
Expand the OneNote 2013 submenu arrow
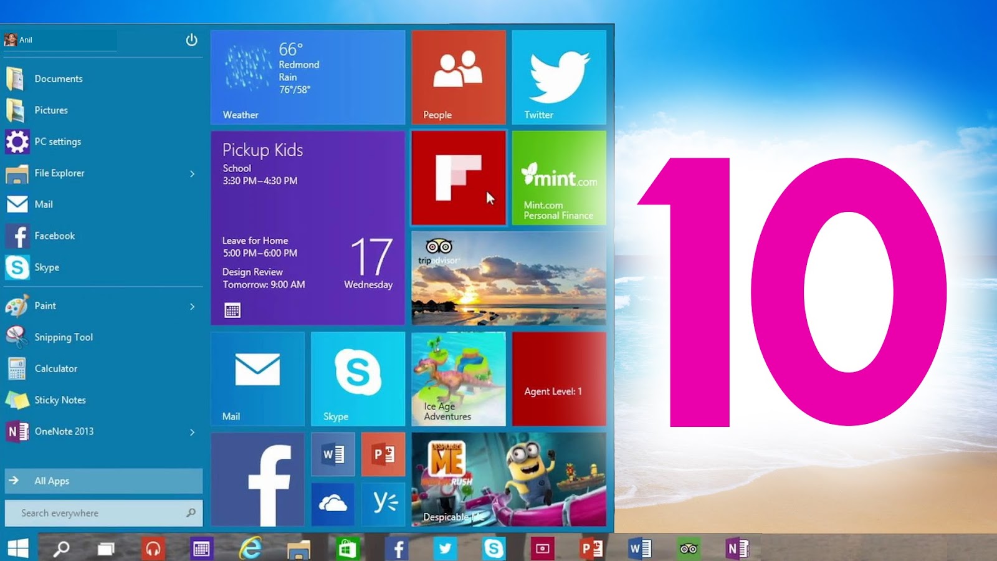(192, 432)
